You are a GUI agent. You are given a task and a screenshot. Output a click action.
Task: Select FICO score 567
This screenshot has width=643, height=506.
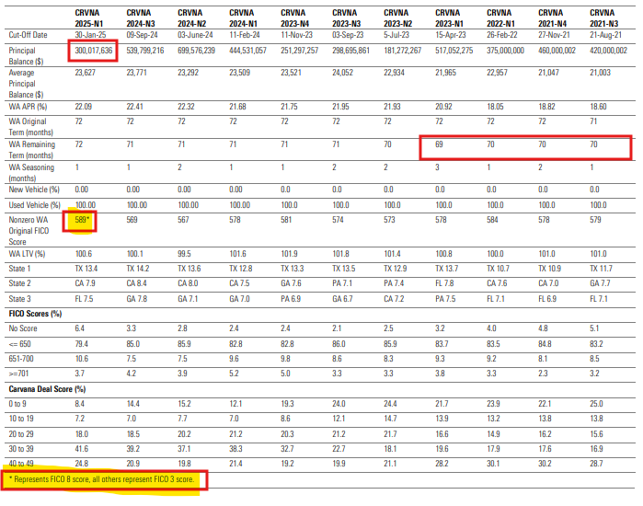click(183, 220)
